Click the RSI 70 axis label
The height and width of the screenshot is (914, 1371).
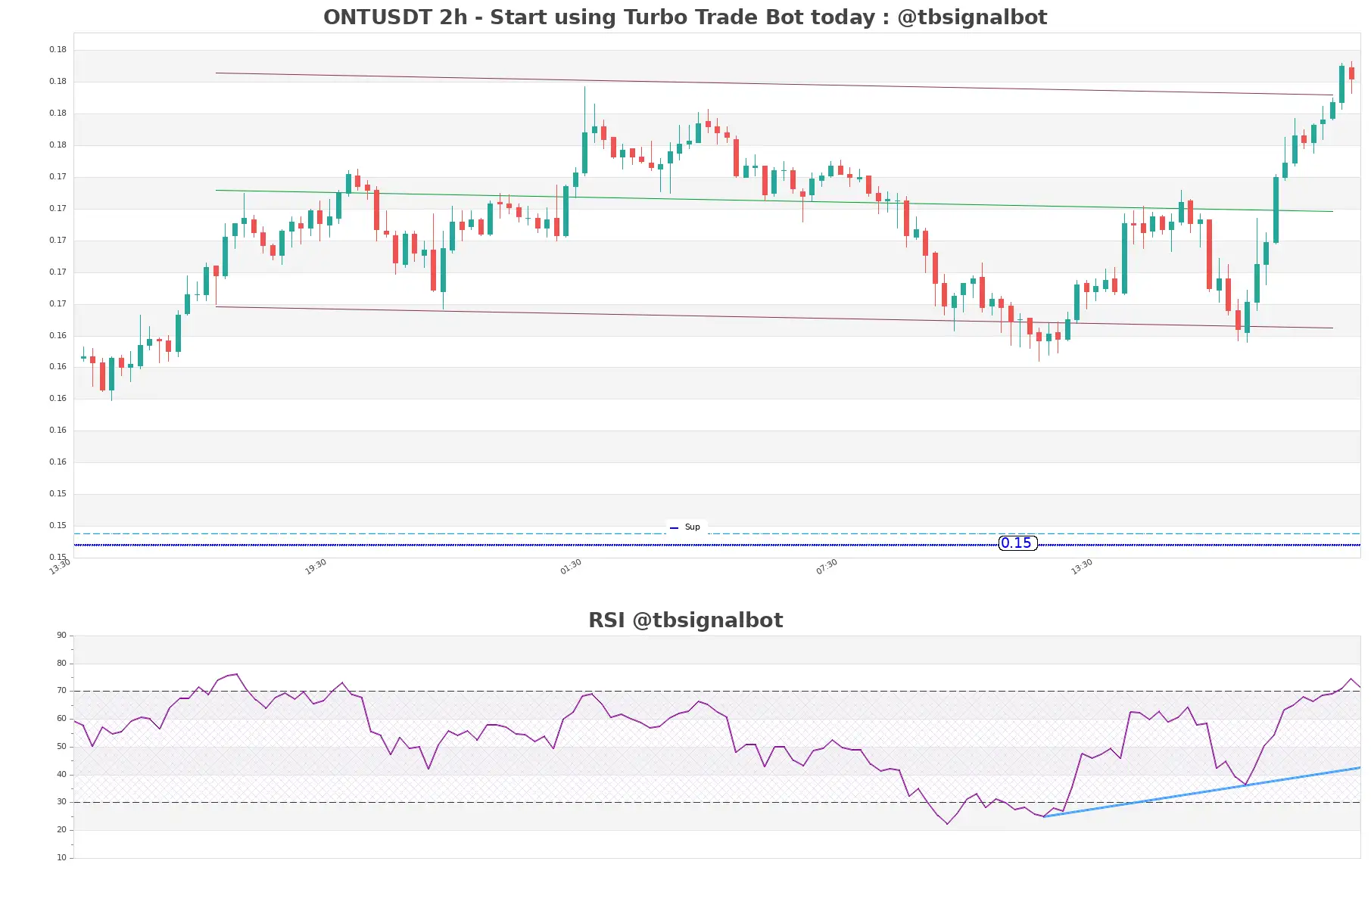61,690
